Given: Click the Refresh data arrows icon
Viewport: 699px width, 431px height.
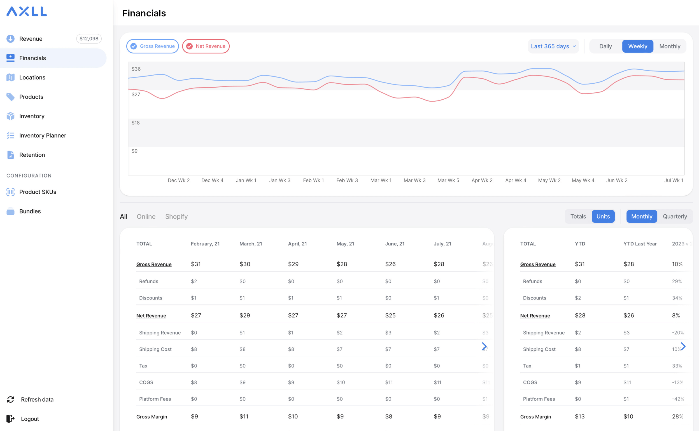Looking at the screenshot, I should [x=11, y=400].
